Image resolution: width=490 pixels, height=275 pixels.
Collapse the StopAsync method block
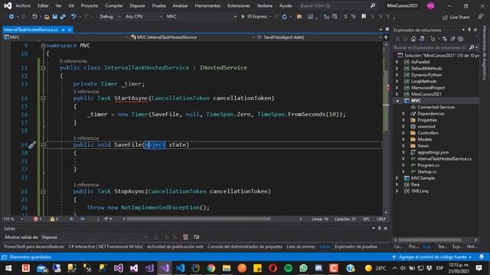(43, 192)
